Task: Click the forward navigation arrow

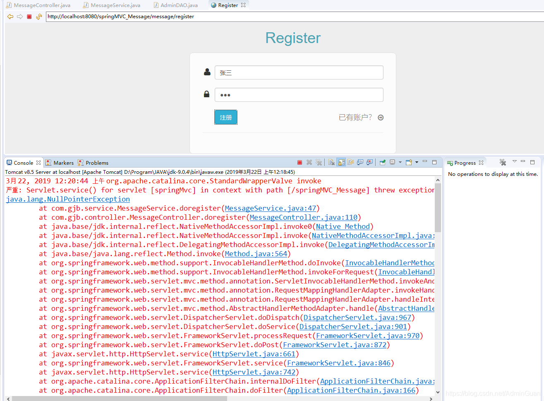Action: tap(19, 17)
